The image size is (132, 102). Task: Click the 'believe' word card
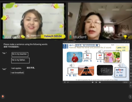[x=120, y=72]
